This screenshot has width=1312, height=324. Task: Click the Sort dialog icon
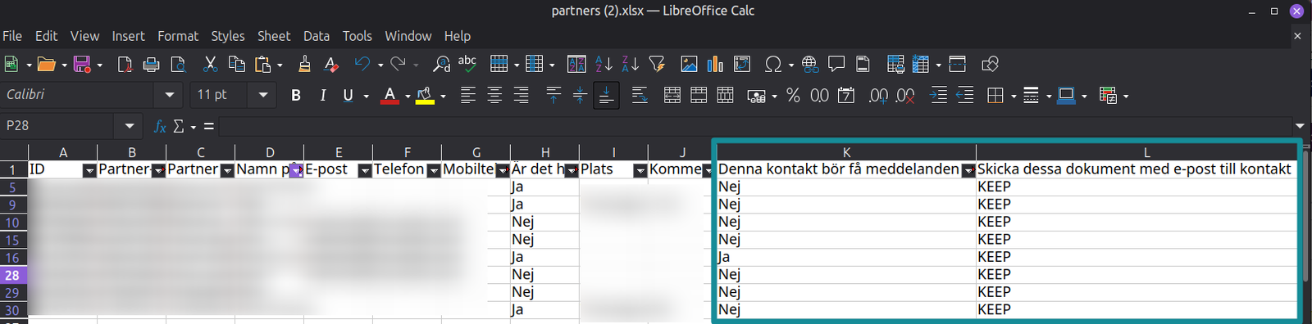point(576,65)
